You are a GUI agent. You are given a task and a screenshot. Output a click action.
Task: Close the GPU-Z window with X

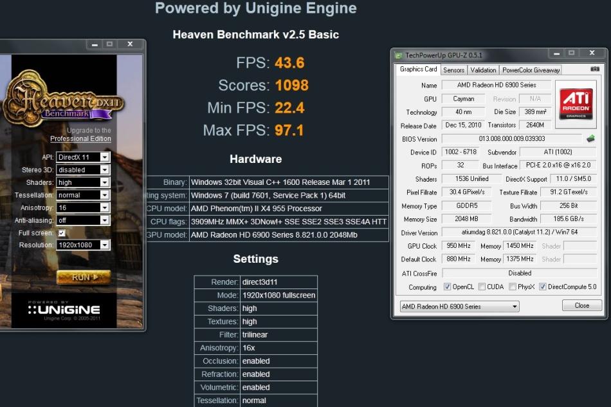point(592,53)
